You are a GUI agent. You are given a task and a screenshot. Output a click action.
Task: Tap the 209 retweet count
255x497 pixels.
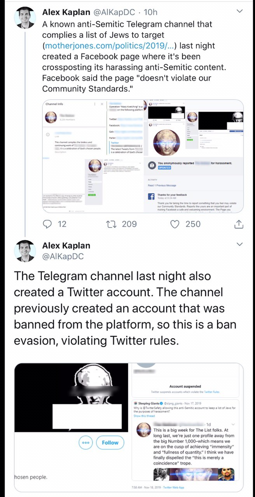[x=129, y=224]
